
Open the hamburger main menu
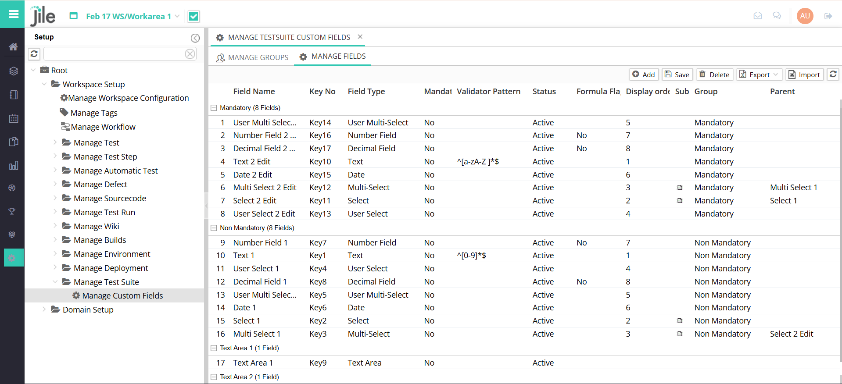click(14, 14)
